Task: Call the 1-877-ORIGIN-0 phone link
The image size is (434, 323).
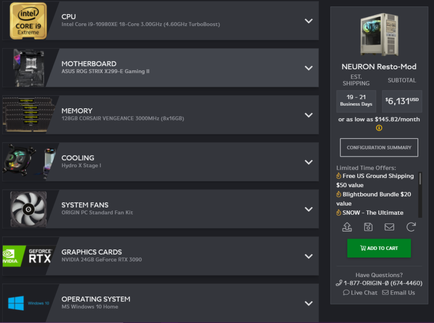Action: pos(379,283)
